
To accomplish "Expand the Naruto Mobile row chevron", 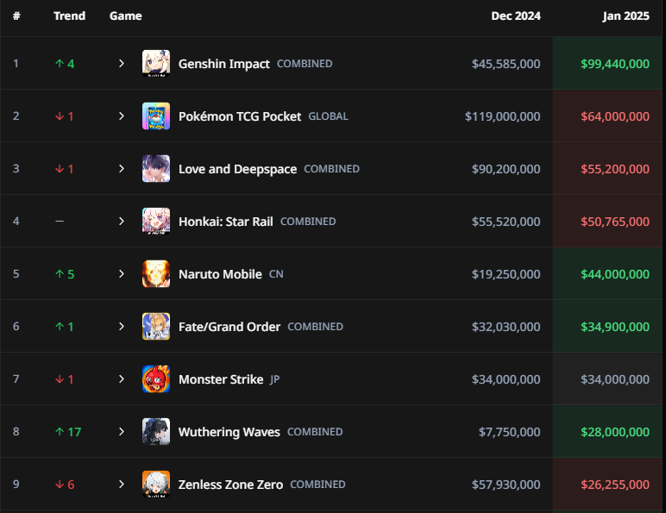I will (122, 274).
